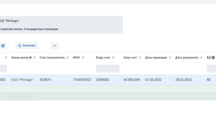Click the Дата документа header label
Viewport: 216px width, 120px height.
187,57
